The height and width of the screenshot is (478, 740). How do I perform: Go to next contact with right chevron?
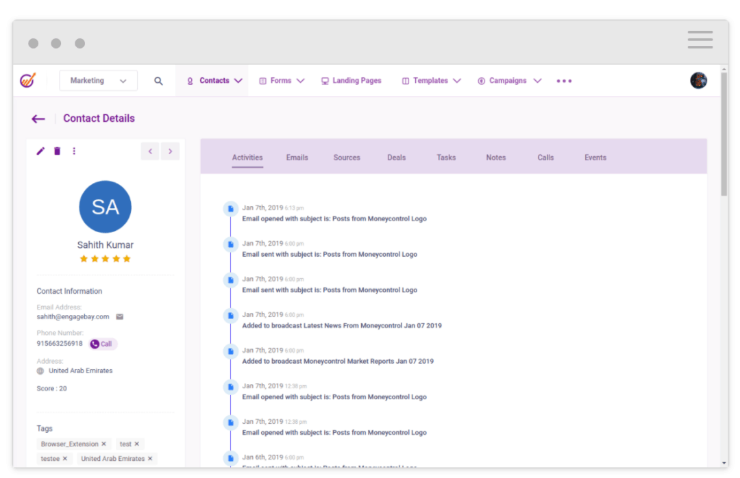tap(170, 151)
